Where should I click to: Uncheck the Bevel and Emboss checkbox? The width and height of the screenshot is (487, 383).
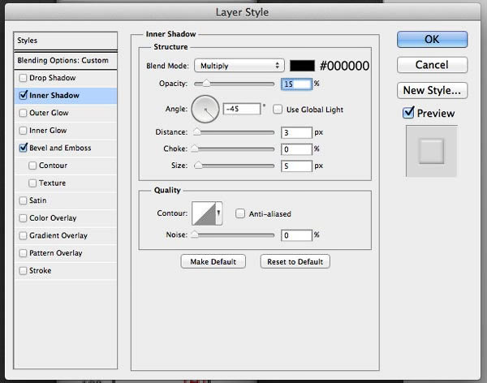(24, 148)
